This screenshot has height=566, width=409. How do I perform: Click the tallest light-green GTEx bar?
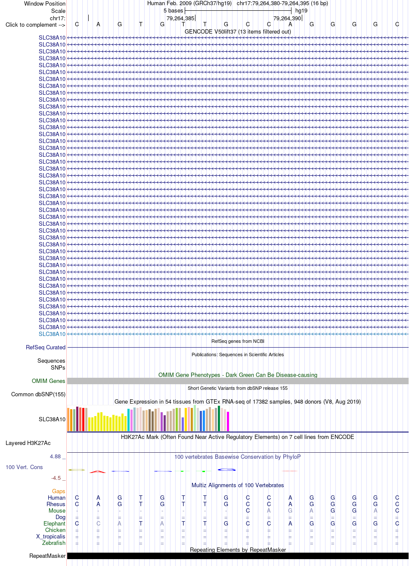[x=195, y=418]
